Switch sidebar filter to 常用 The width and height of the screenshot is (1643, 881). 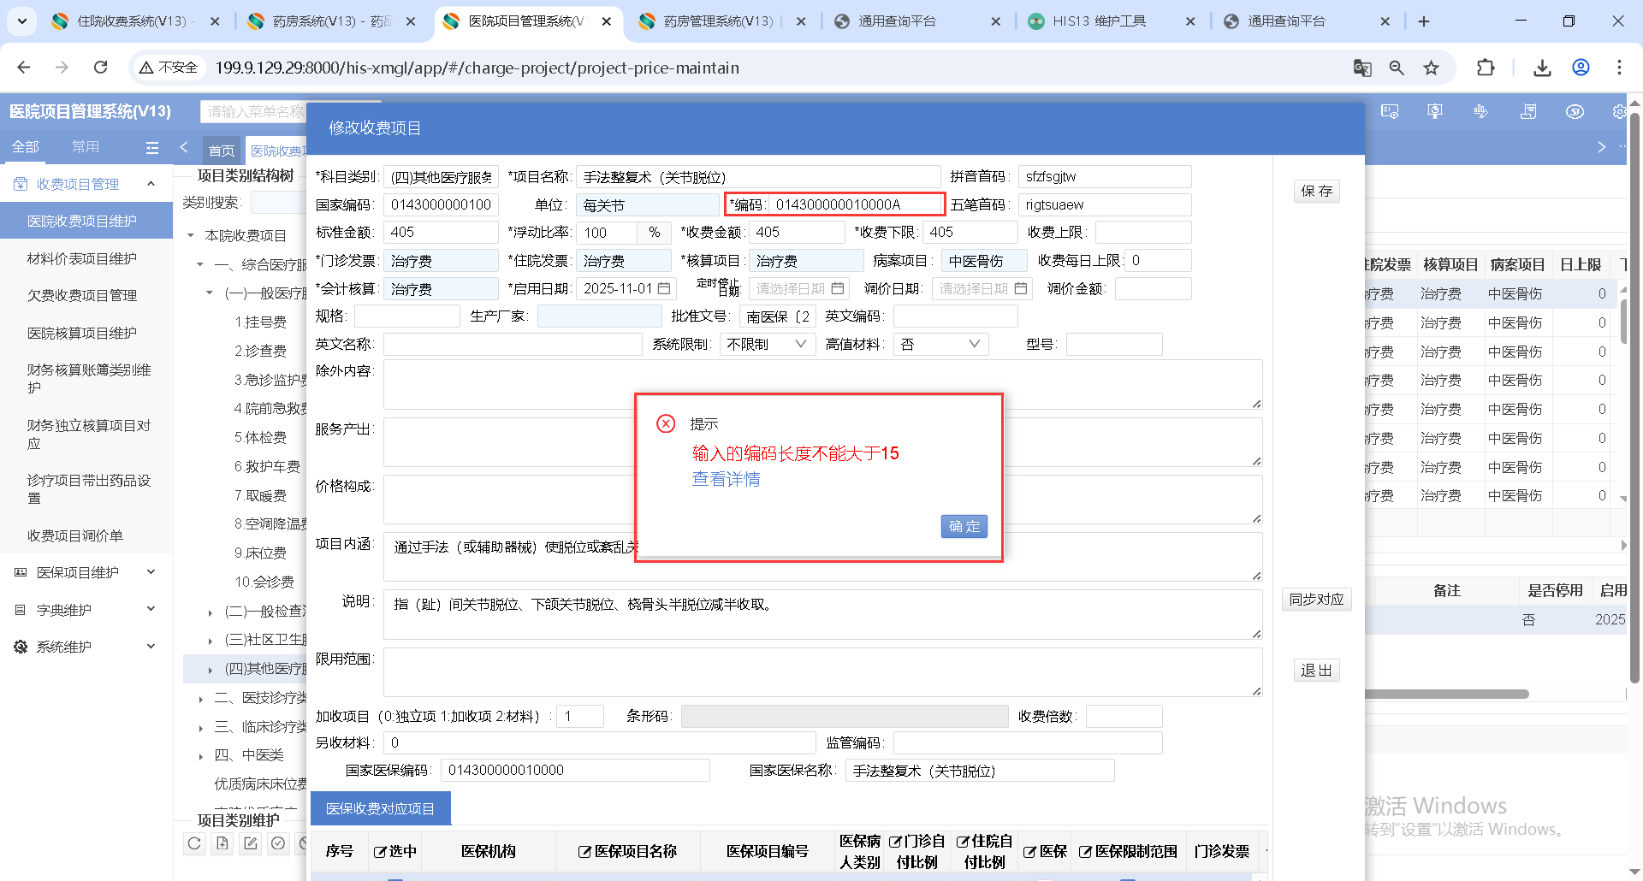point(86,147)
